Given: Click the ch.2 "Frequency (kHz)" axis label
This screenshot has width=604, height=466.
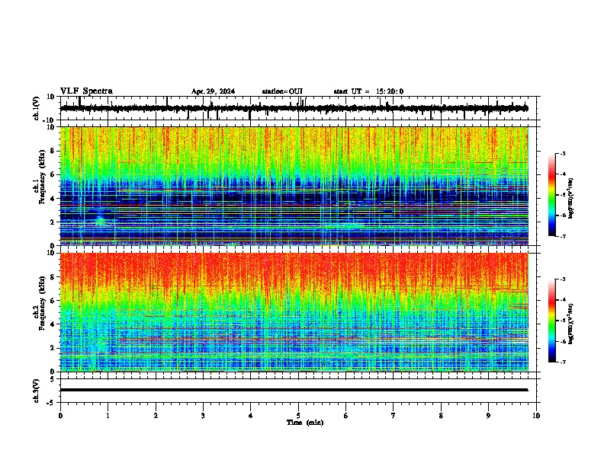Looking at the screenshot, I should pyautogui.click(x=43, y=303).
